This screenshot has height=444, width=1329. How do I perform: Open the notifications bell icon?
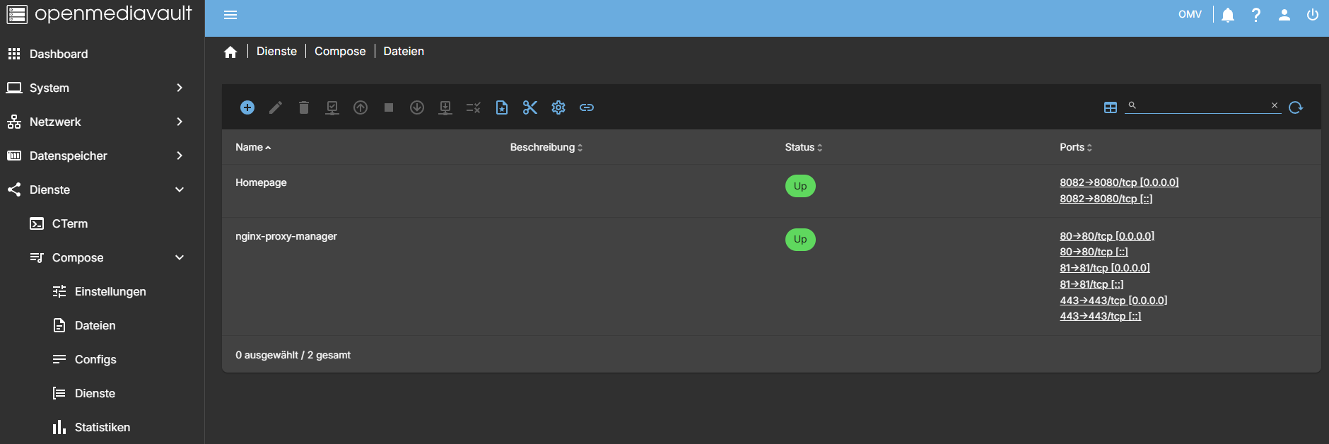1228,15
